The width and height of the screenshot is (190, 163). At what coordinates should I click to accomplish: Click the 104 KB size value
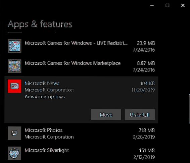coord(147,83)
